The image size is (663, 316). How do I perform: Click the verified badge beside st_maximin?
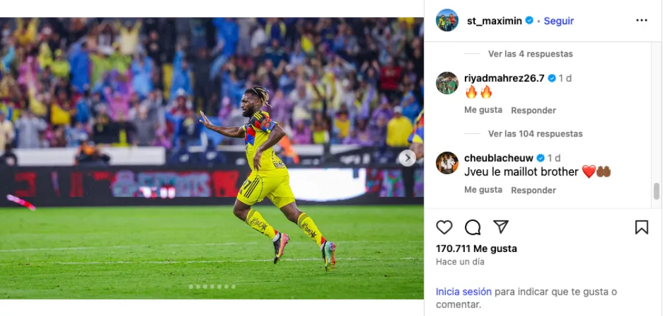(x=529, y=20)
